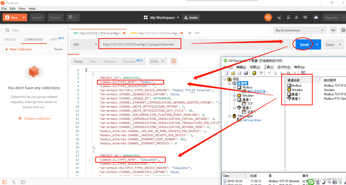Launch Quick Client QC icon in KEPServerEX
The width and height of the screenshot is (346, 185).
coord(303,73)
